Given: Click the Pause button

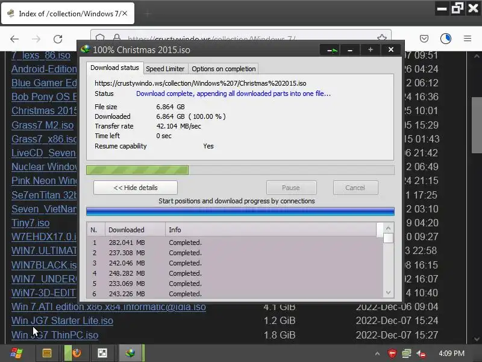Looking at the screenshot, I should tap(291, 188).
